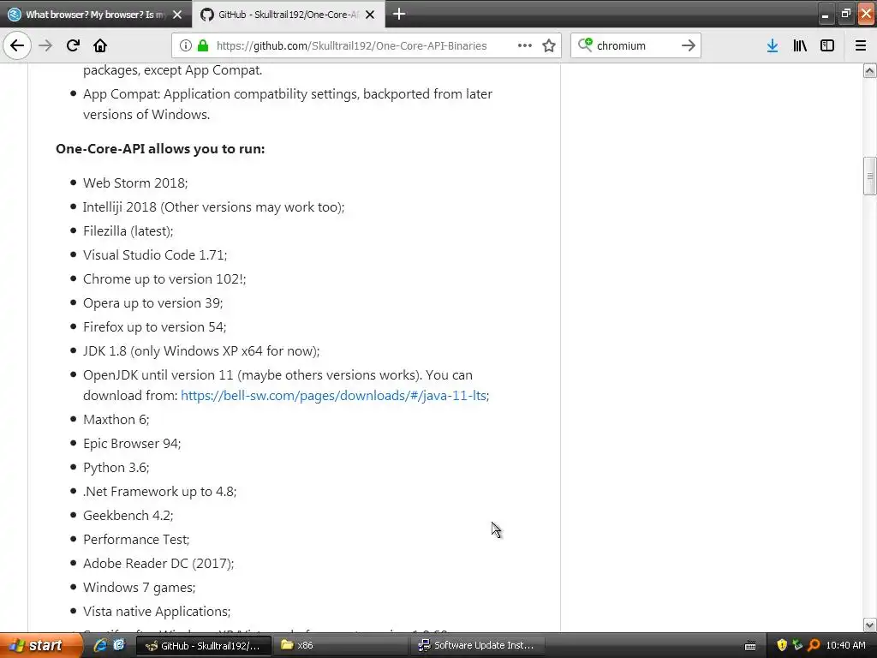The height and width of the screenshot is (658, 877).
Task: Open the downloads panel
Action: (x=773, y=45)
